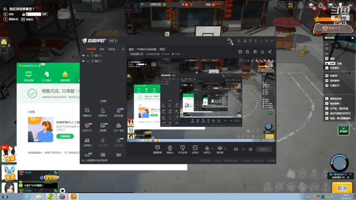Add a live screen capture source

click(x=157, y=149)
